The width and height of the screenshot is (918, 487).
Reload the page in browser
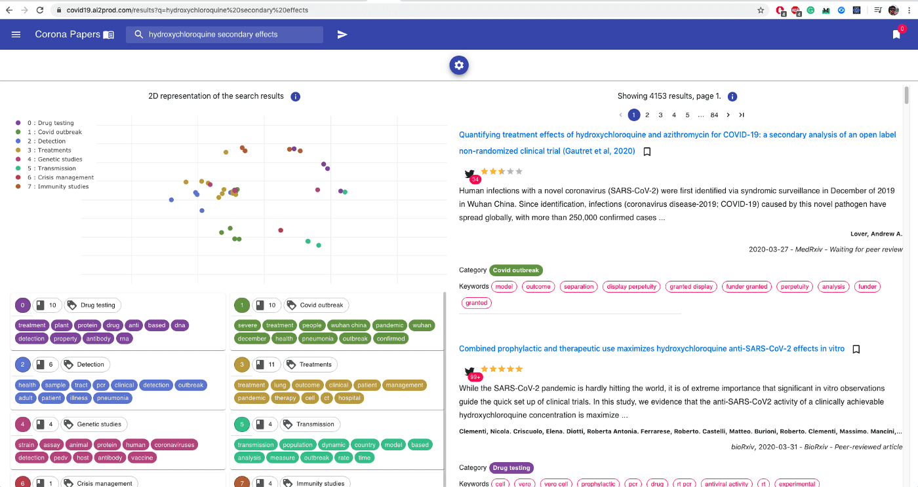click(40, 10)
